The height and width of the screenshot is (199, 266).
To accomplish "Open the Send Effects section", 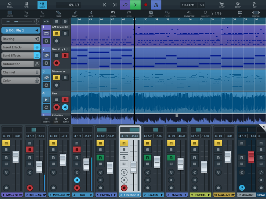I will (21, 55).
